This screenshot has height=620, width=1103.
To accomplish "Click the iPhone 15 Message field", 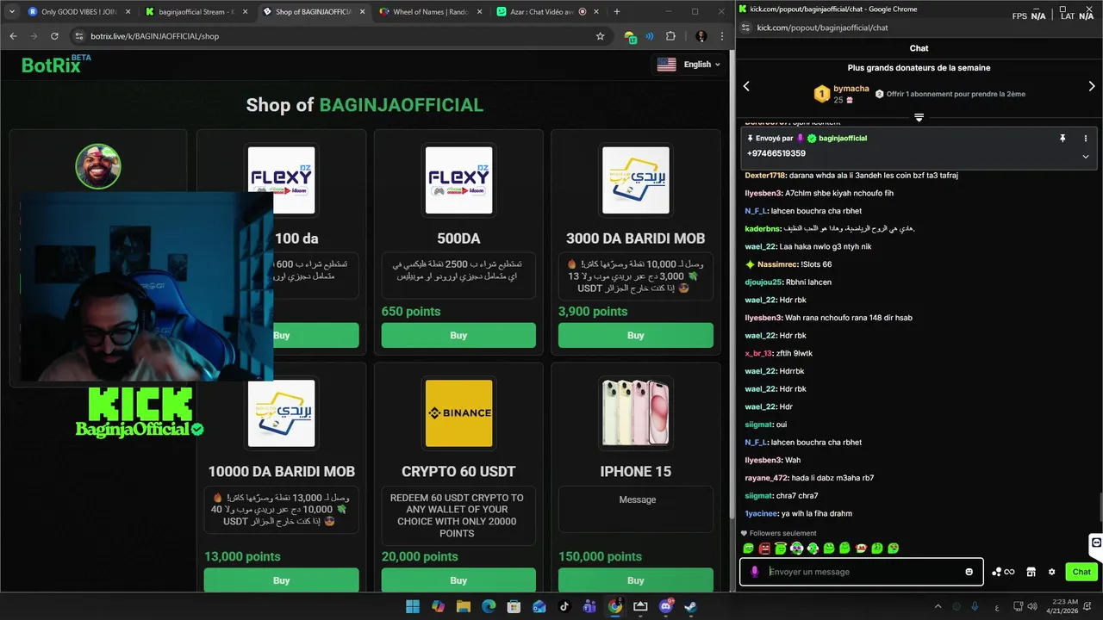I will pyautogui.click(x=636, y=509).
